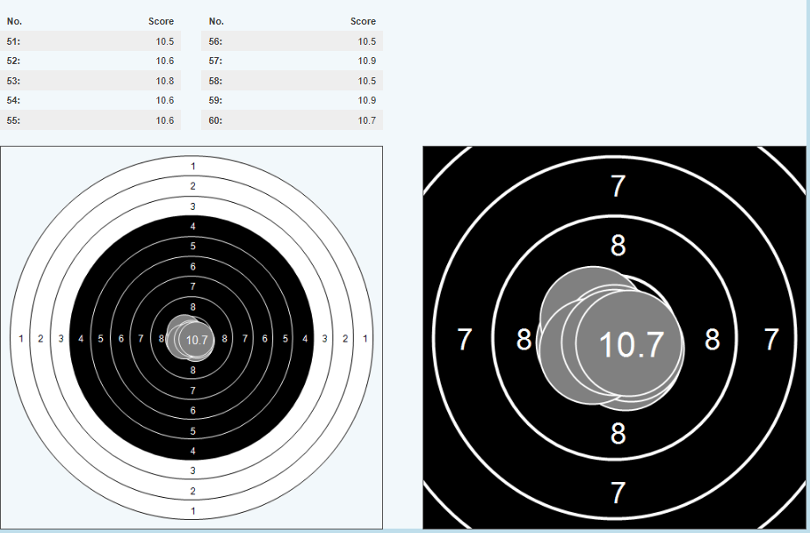Click the No. header above shot 56
The height and width of the screenshot is (533, 810).
point(216,21)
